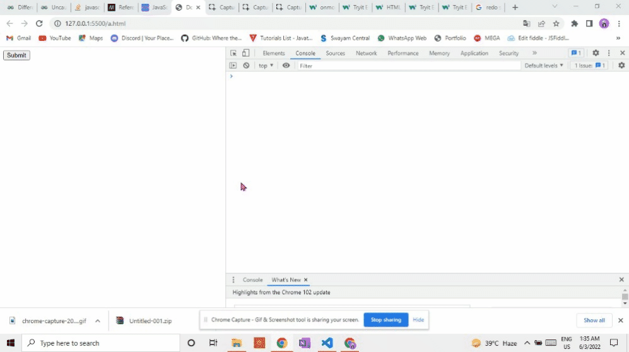
Task: Open the tab search dropdown arrow
Action: click(555, 6)
